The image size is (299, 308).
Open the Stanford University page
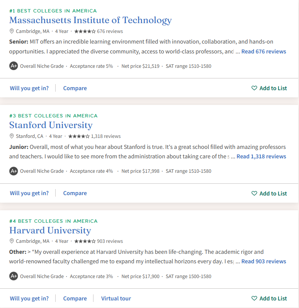51,125
